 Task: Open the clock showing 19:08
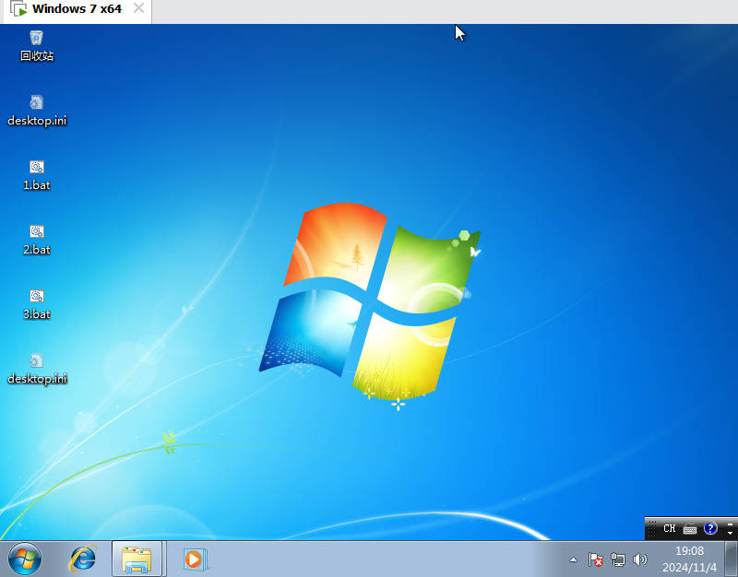pos(689,559)
